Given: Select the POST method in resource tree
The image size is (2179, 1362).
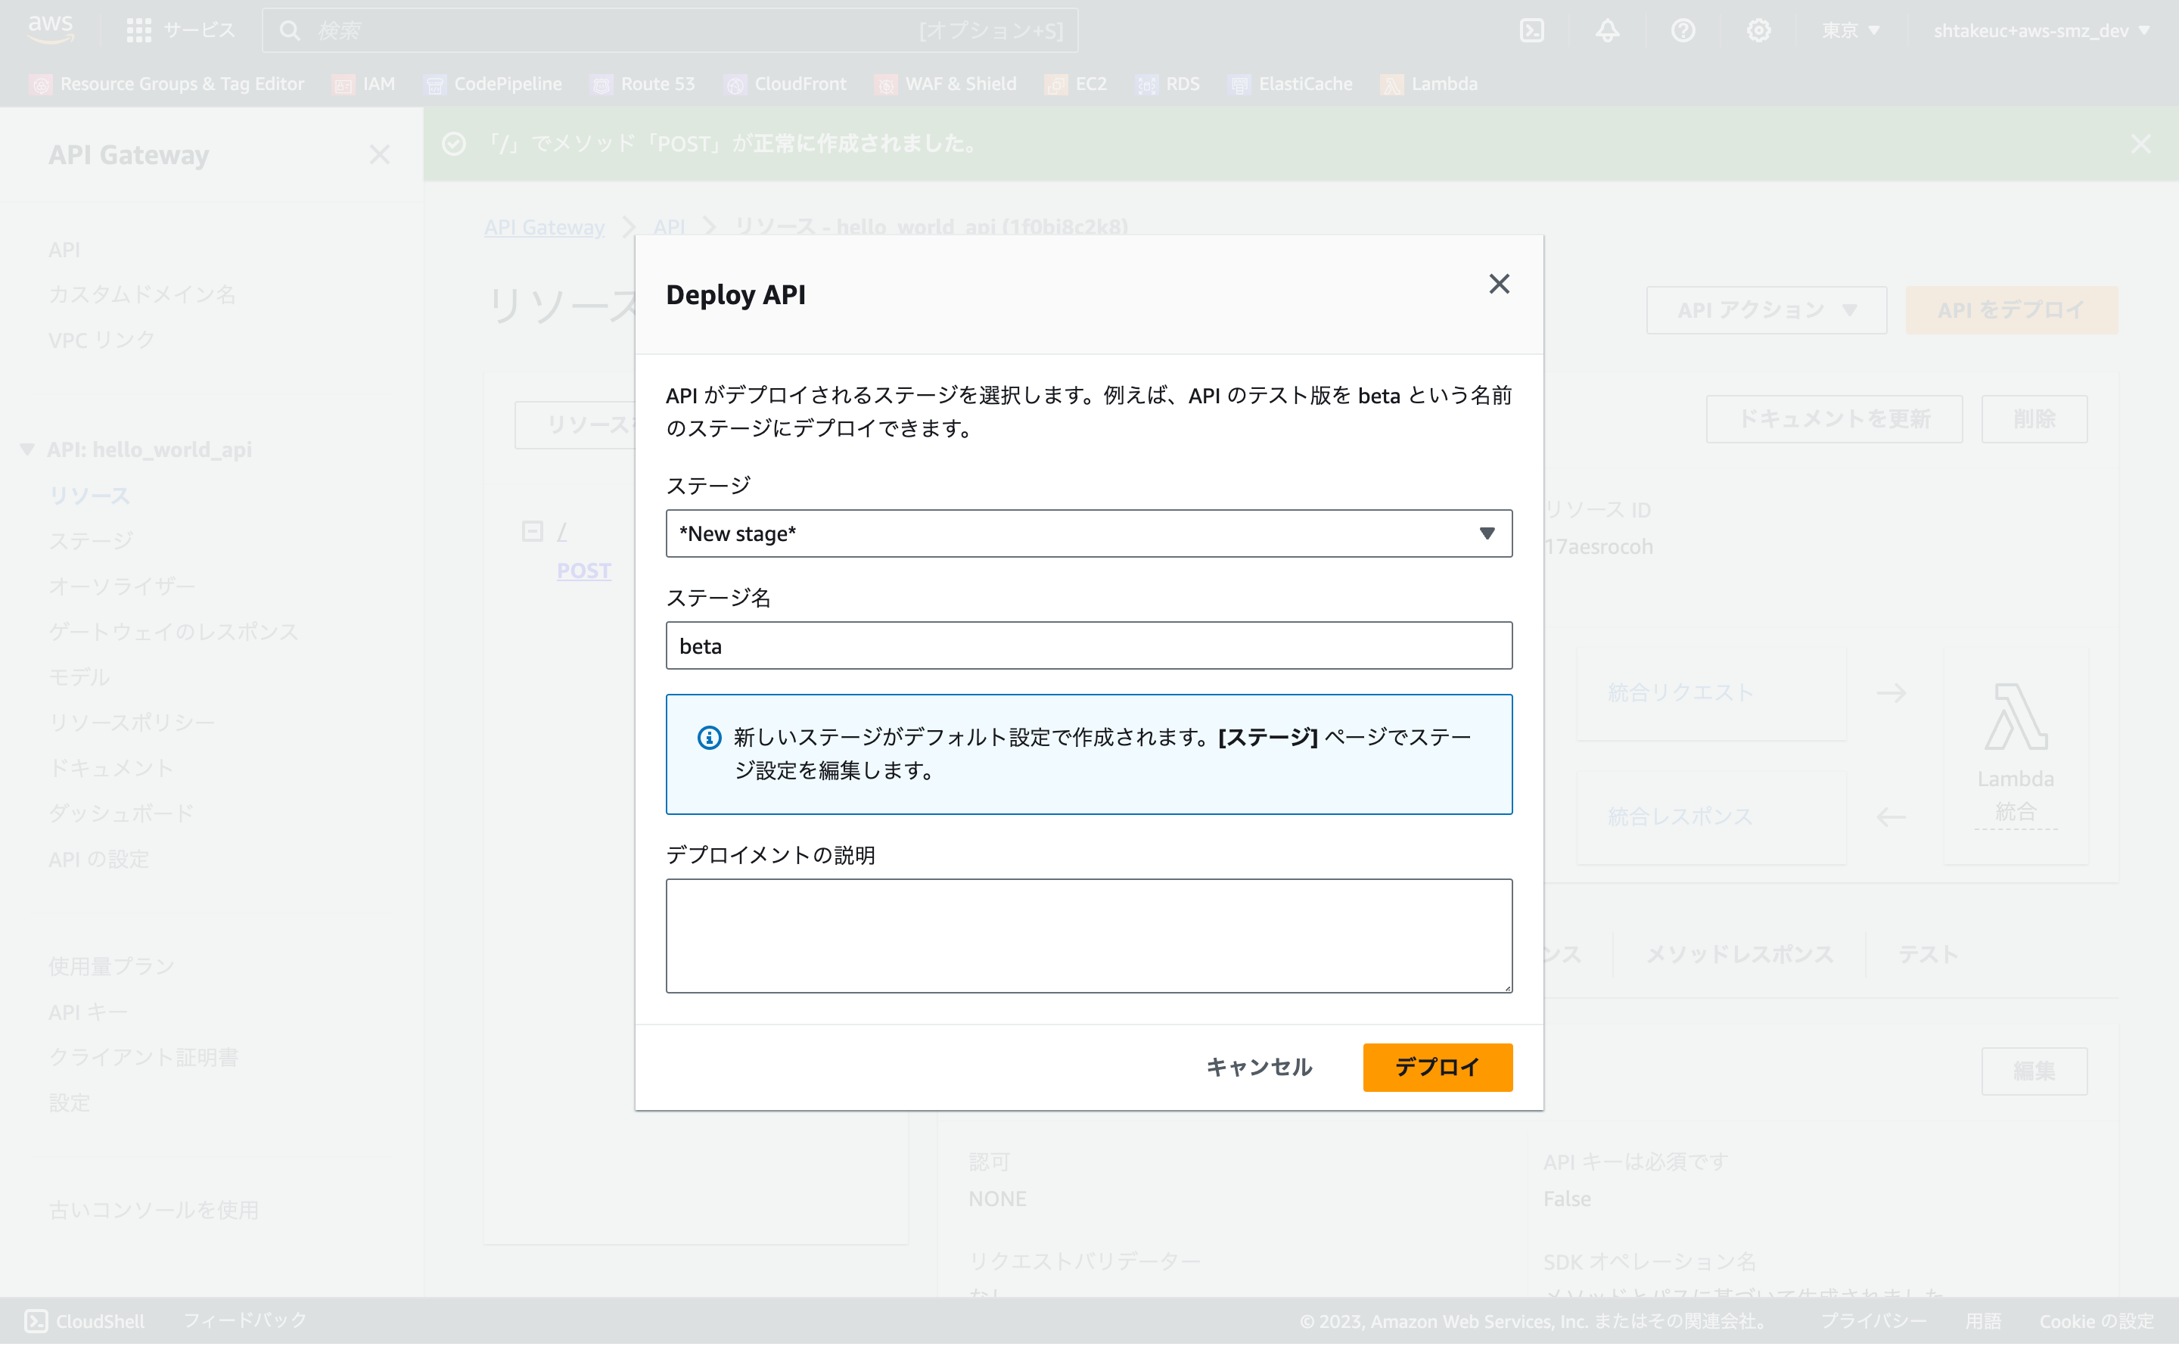Looking at the screenshot, I should [x=583, y=571].
